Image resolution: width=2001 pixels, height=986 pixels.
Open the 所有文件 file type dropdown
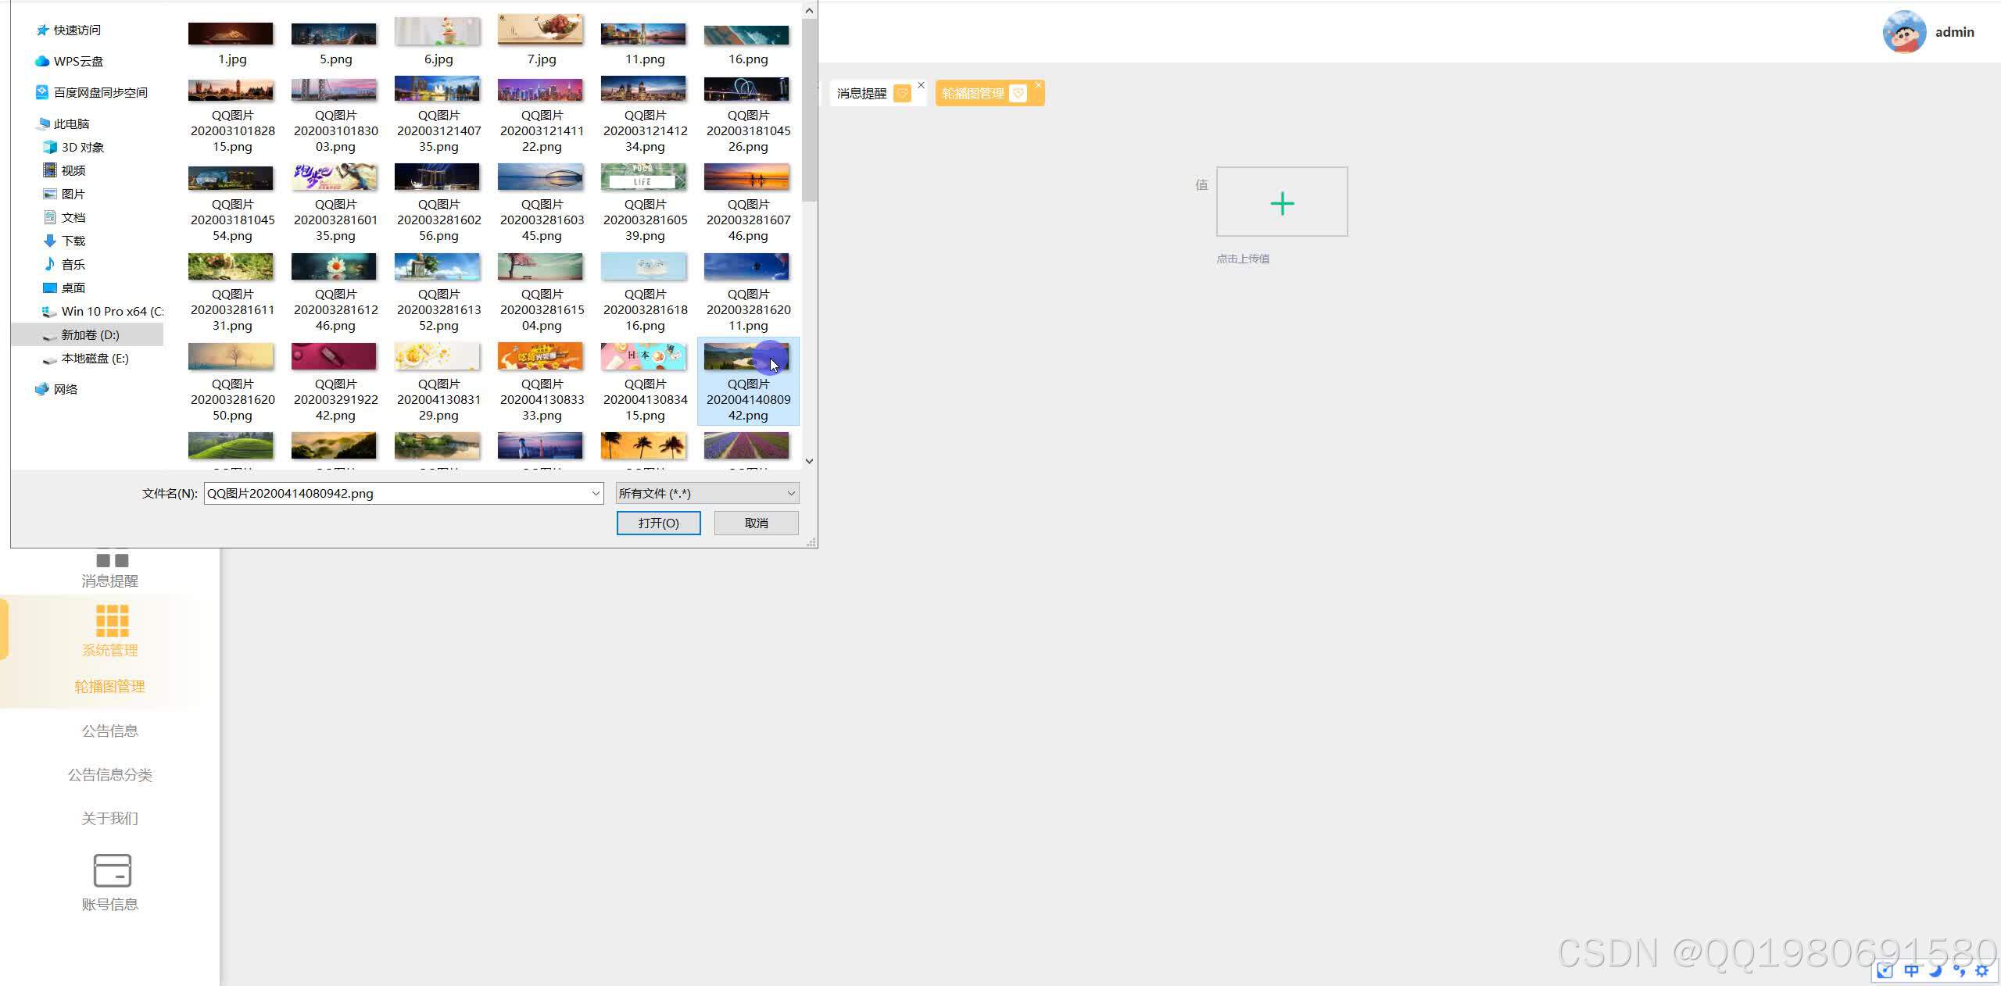click(x=707, y=493)
